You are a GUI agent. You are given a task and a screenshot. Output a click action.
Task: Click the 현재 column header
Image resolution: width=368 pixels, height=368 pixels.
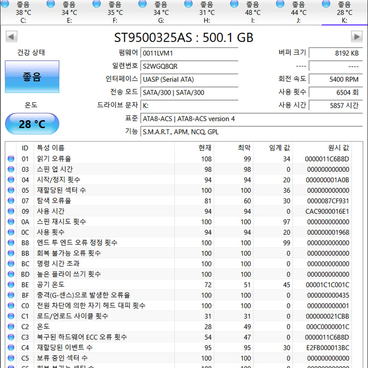point(194,148)
